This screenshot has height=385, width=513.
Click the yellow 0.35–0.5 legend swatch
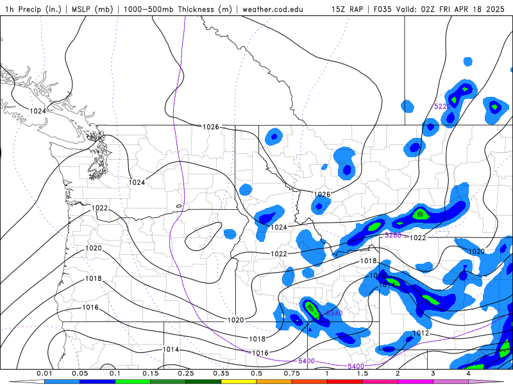239,382
